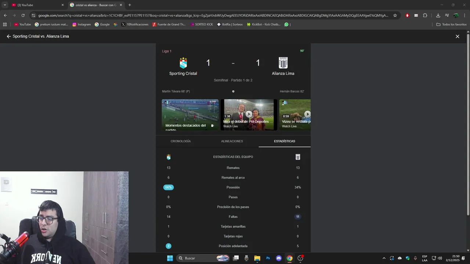Open the Instagram bookmark
470x264 pixels.
tap(82, 25)
